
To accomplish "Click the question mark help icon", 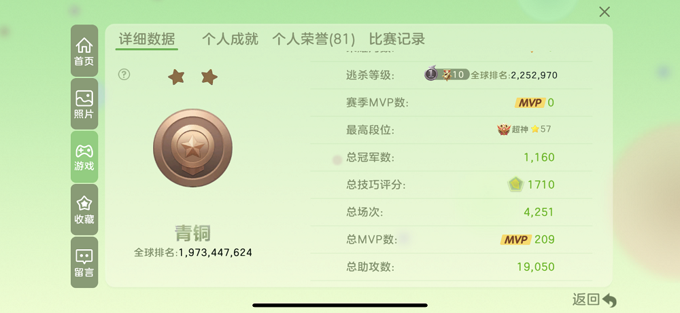I will coord(124,75).
